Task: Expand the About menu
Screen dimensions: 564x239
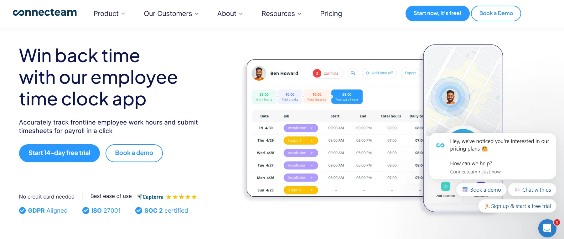Action: (230, 13)
